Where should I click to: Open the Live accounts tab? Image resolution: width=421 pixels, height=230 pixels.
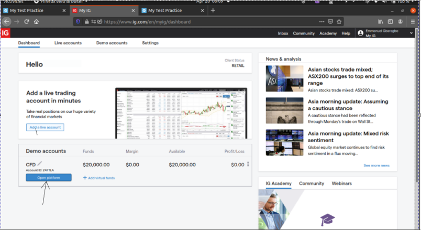(x=68, y=43)
